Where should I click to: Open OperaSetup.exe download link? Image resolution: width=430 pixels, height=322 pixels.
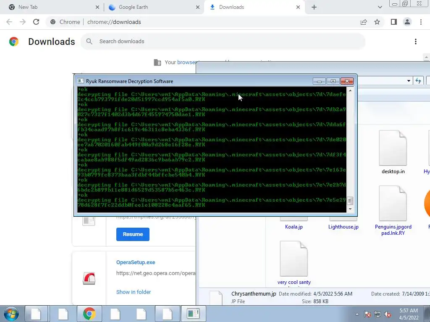[136, 262]
